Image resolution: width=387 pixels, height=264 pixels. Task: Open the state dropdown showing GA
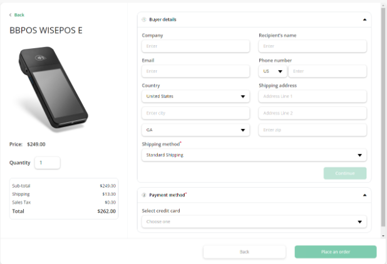point(195,130)
